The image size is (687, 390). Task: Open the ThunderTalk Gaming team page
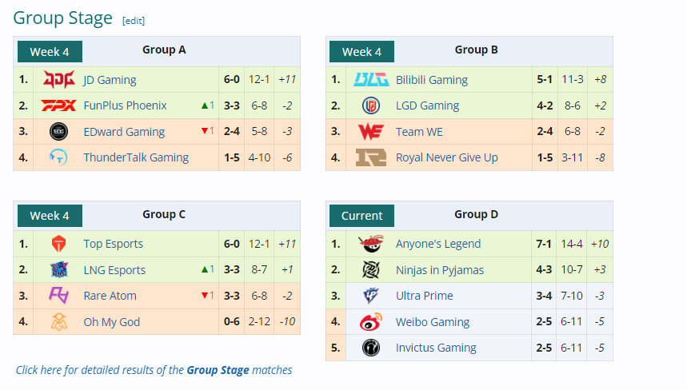136,157
